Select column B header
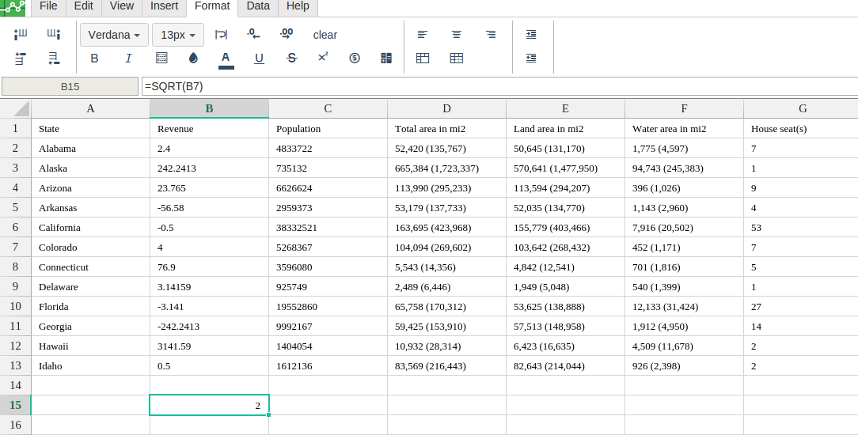 tap(209, 108)
